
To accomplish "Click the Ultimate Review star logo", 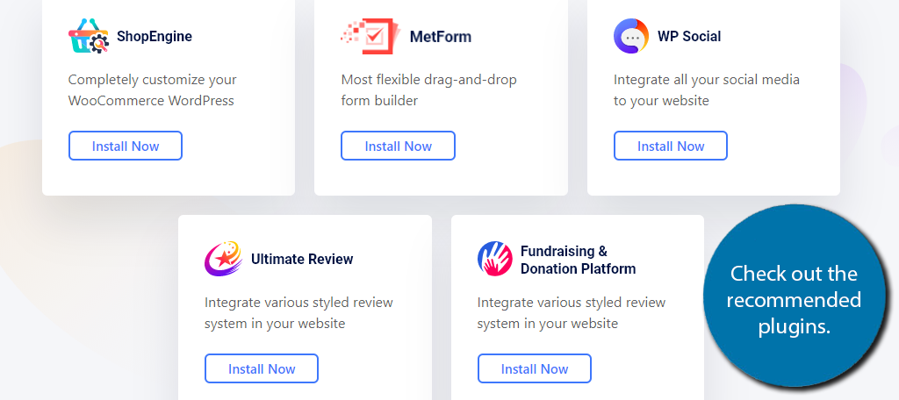I will [224, 259].
